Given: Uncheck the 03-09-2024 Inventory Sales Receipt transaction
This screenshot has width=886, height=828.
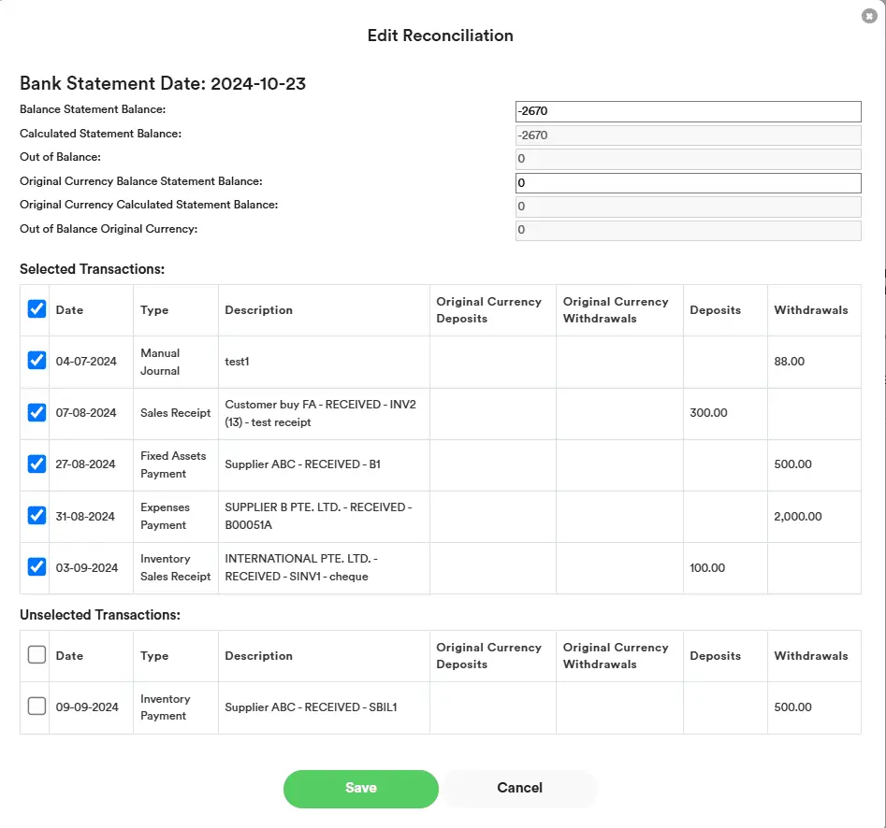Looking at the screenshot, I should click(35, 566).
